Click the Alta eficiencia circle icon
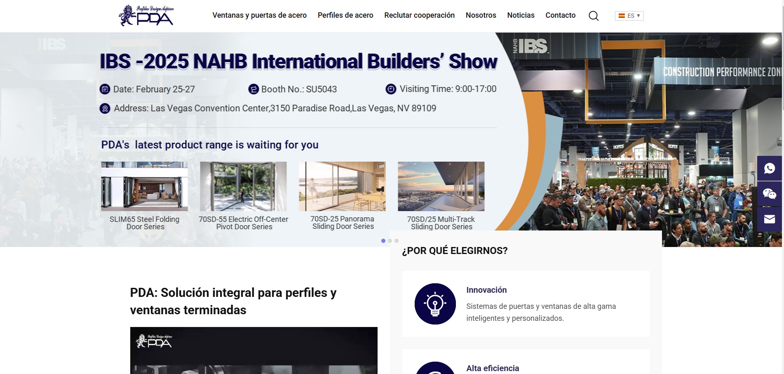The width and height of the screenshot is (784, 374). pyautogui.click(x=435, y=368)
